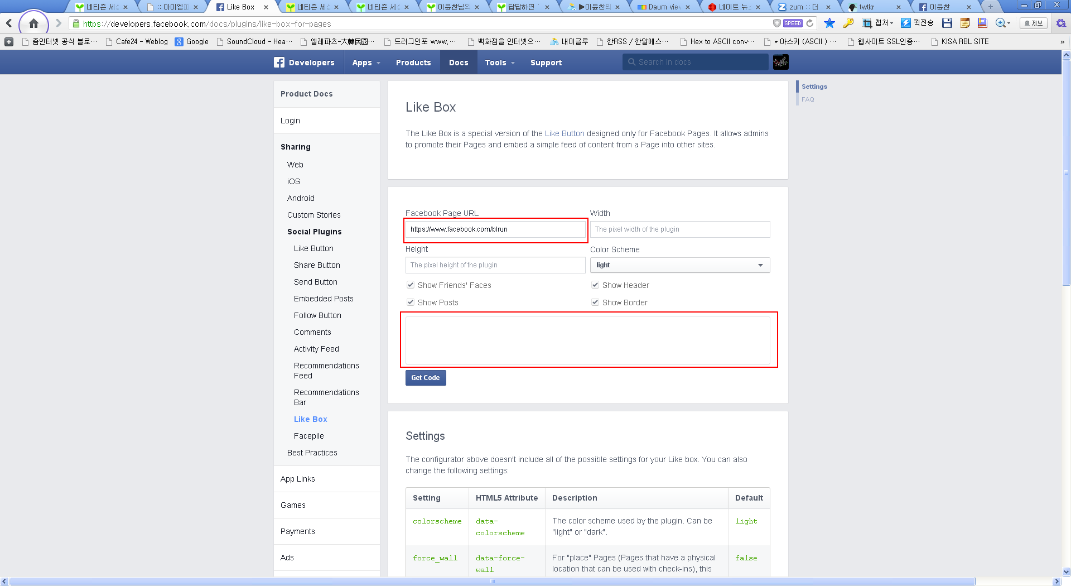Open the zoom level dropdown arrow
The width and height of the screenshot is (1071, 586).
click(x=1009, y=23)
